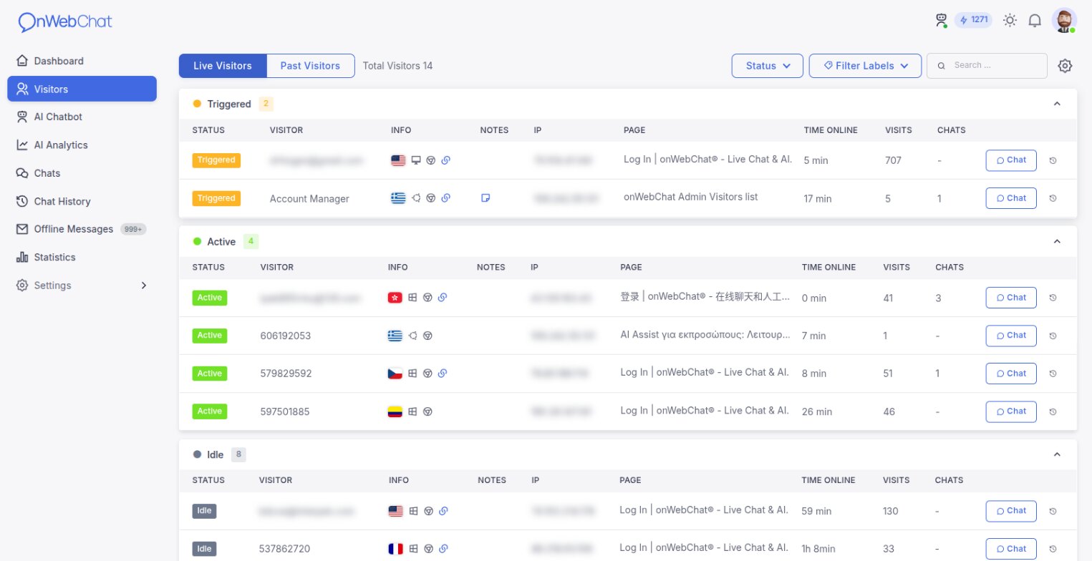Click Chat button for visitor 597501885
The height and width of the screenshot is (561, 1092).
tap(1011, 411)
